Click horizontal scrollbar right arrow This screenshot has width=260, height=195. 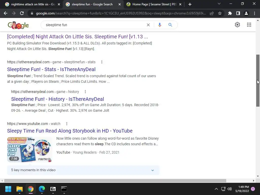point(254,181)
